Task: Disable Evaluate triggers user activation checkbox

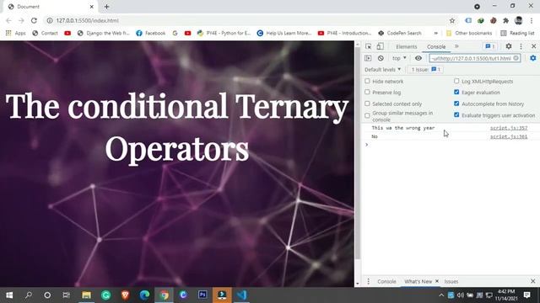Action: tap(456, 114)
